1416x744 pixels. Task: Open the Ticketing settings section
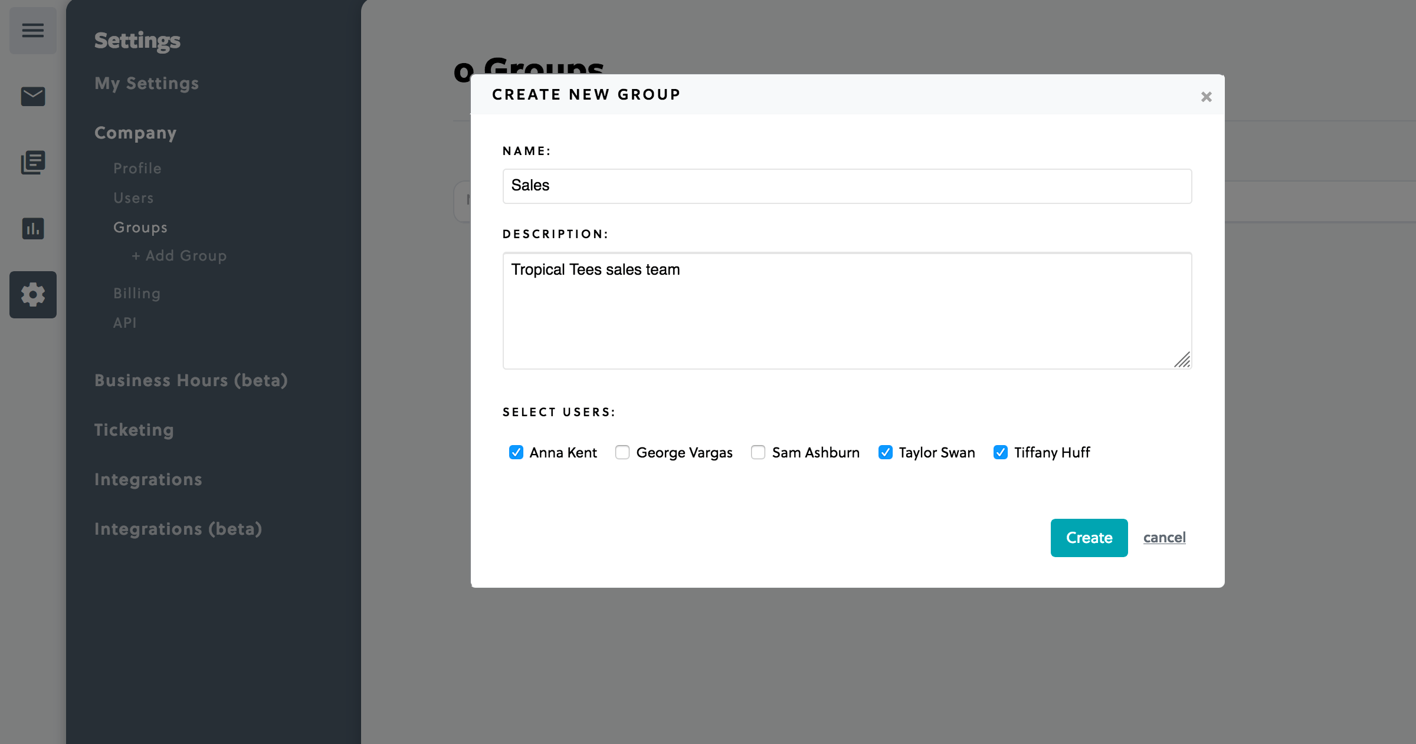134,430
